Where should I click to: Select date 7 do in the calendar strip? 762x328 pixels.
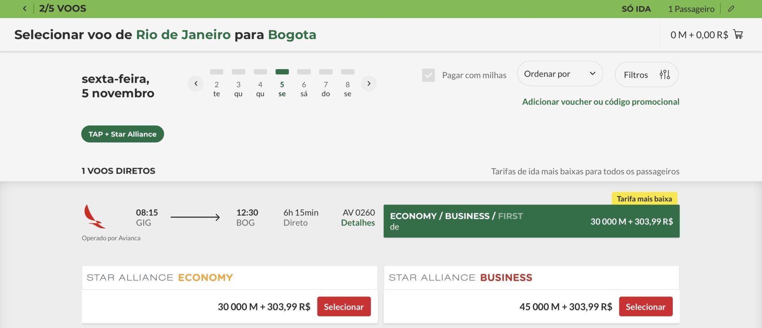point(325,84)
